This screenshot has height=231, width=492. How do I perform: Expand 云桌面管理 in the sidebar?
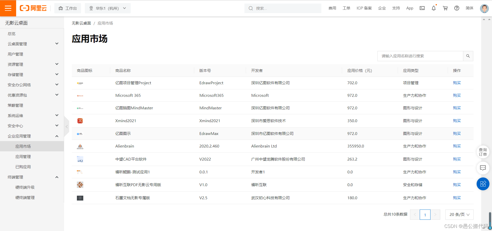pyautogui.click(x=32, y=44)
